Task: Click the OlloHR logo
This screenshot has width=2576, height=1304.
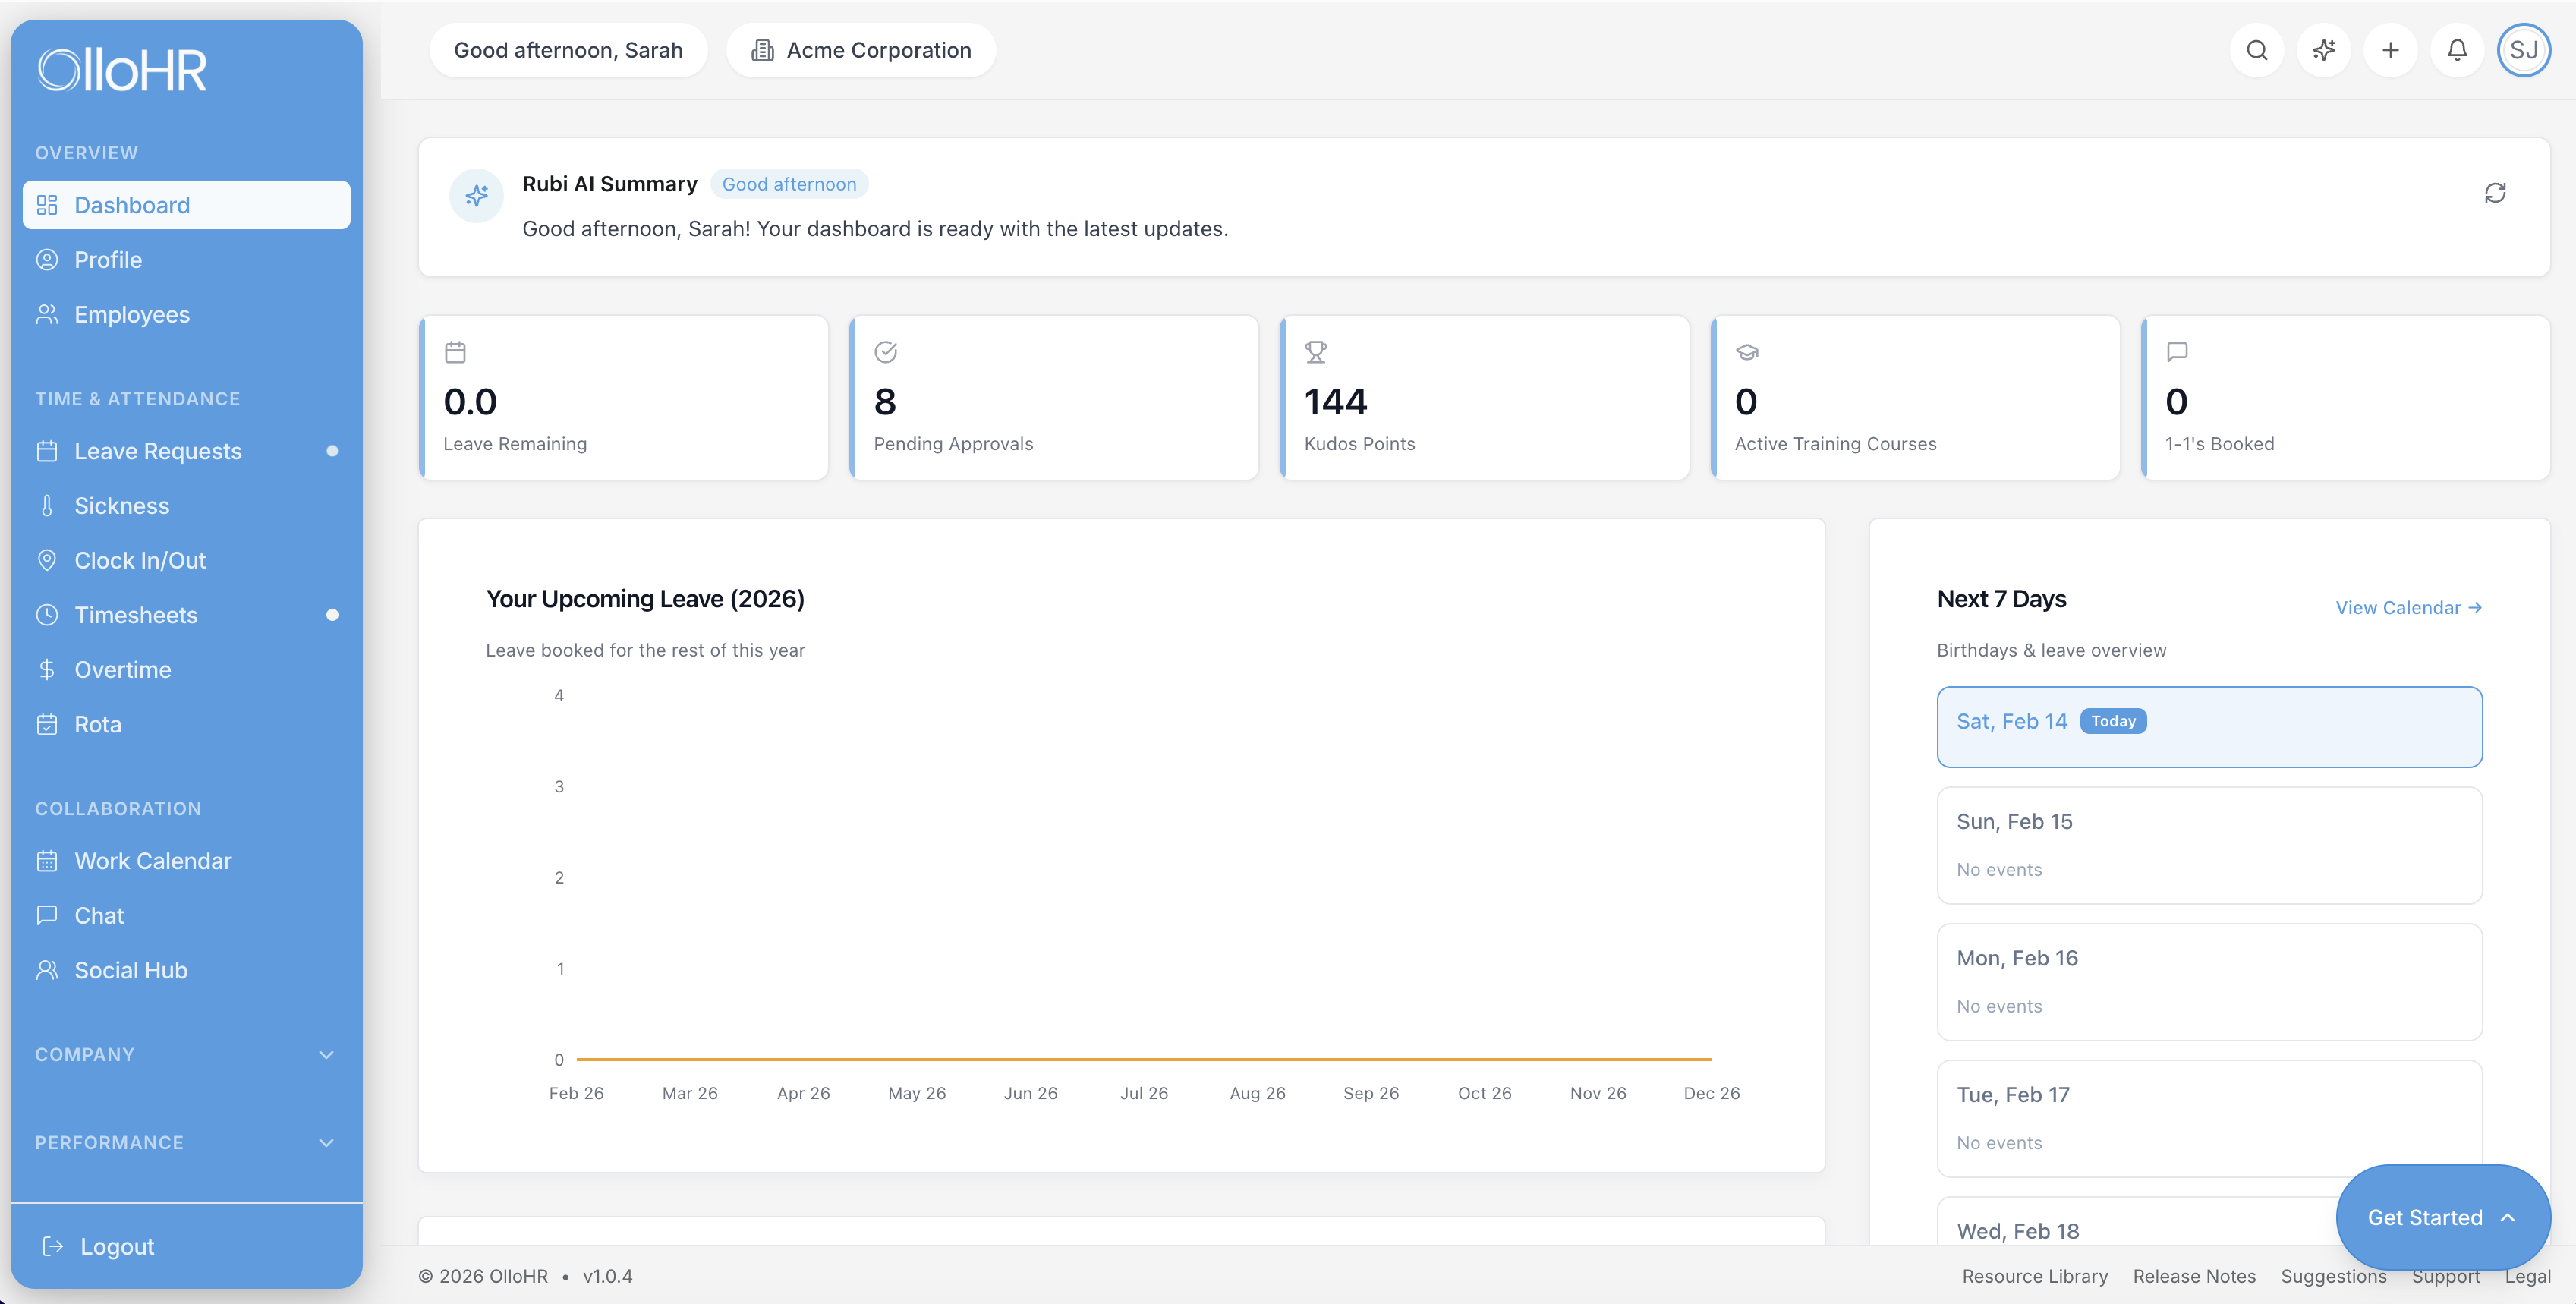Action: coord(122,70)
